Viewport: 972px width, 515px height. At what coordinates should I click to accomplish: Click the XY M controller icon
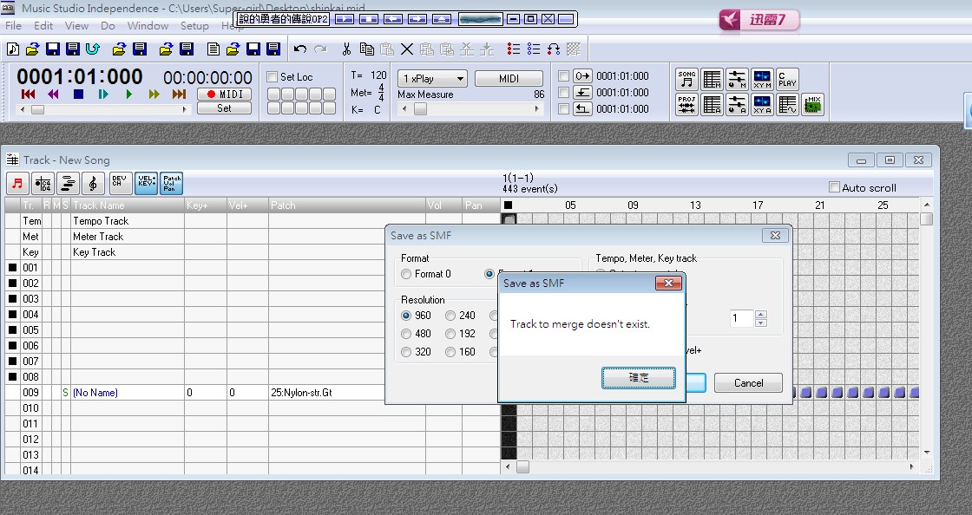point(762,79)
